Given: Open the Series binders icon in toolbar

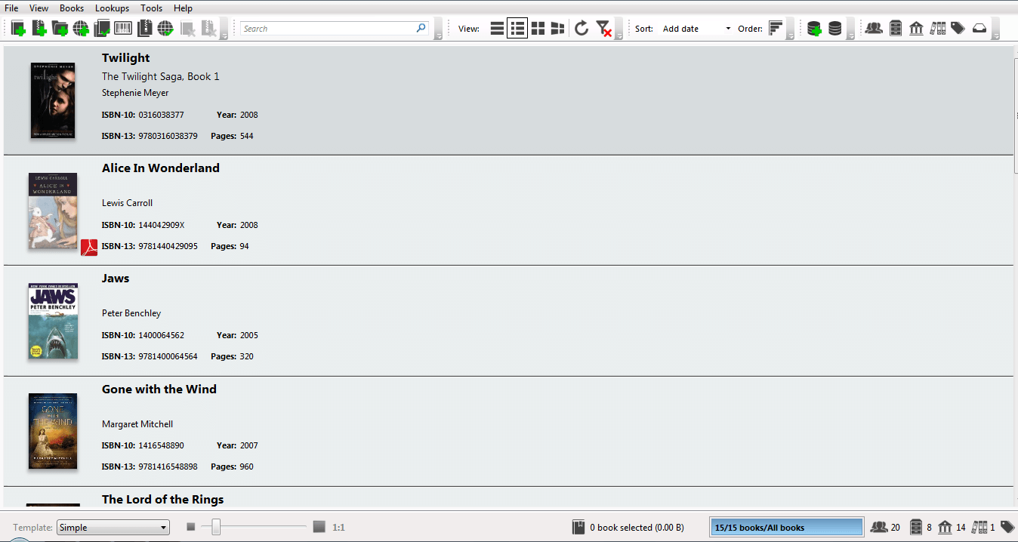Looking at the screenshot, I should pyautogui.click(x=937, y=29).
